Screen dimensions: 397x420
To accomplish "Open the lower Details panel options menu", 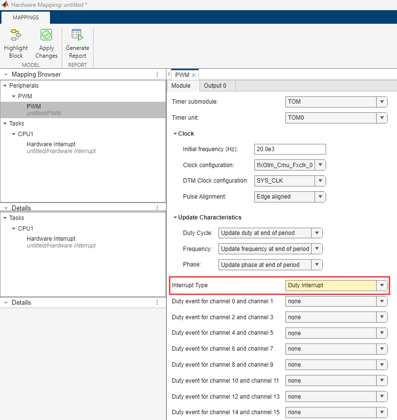I will click(x=157, y=302).
